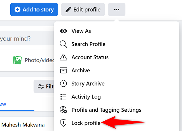
Task: Click the Archive box icon
Action: [64, 70]
